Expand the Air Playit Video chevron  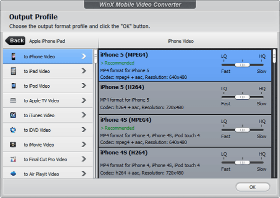84,174
